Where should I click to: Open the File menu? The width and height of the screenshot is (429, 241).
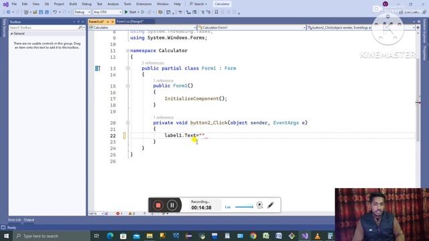[x=14, y=4]
